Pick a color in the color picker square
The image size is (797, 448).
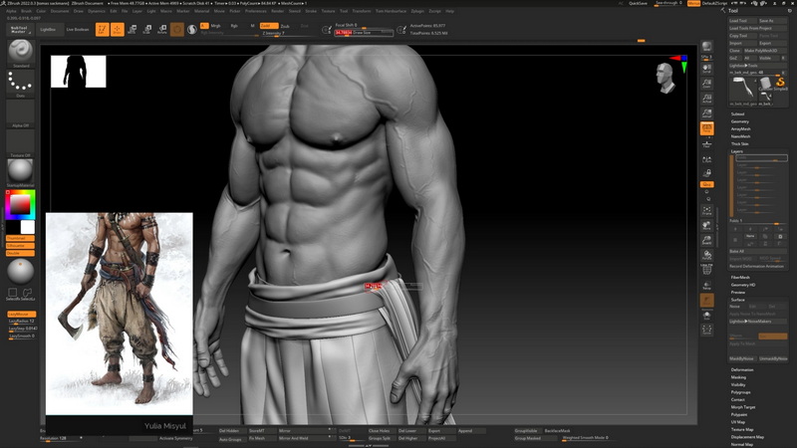(x=20, y=205)
